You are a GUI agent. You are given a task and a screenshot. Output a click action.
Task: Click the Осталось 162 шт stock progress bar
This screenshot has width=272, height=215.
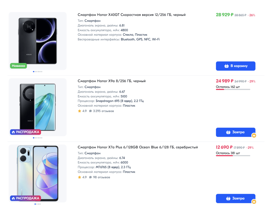tap(233, 89)
